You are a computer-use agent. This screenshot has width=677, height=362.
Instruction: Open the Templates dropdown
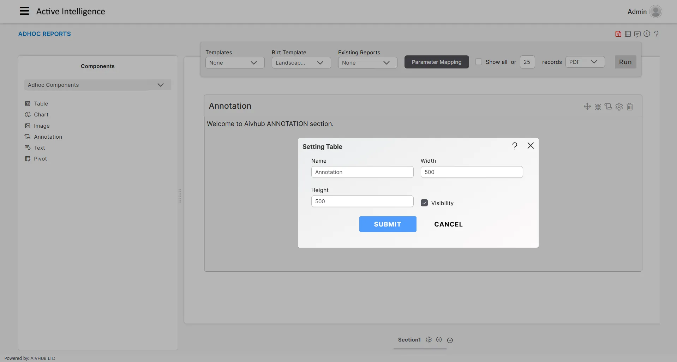tap(235, 63)
